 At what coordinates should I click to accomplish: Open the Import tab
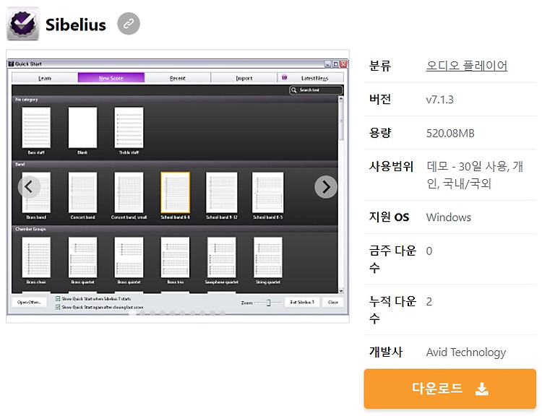[244, 78]
